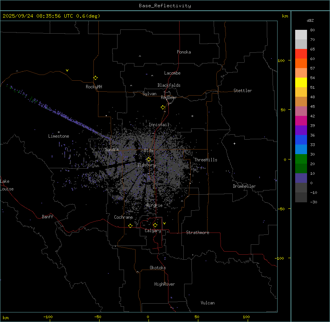Pick the red swatch in the dBZ legend
330x322 pixels.
301,54
